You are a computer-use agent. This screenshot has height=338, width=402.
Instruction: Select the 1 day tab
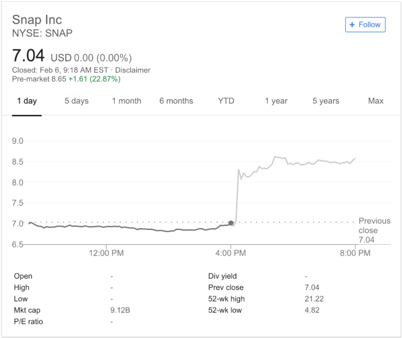pyautogui.click(x=27, y=101)
